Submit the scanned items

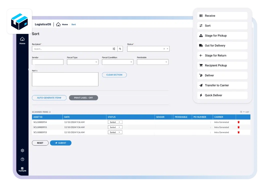[61, 143]
